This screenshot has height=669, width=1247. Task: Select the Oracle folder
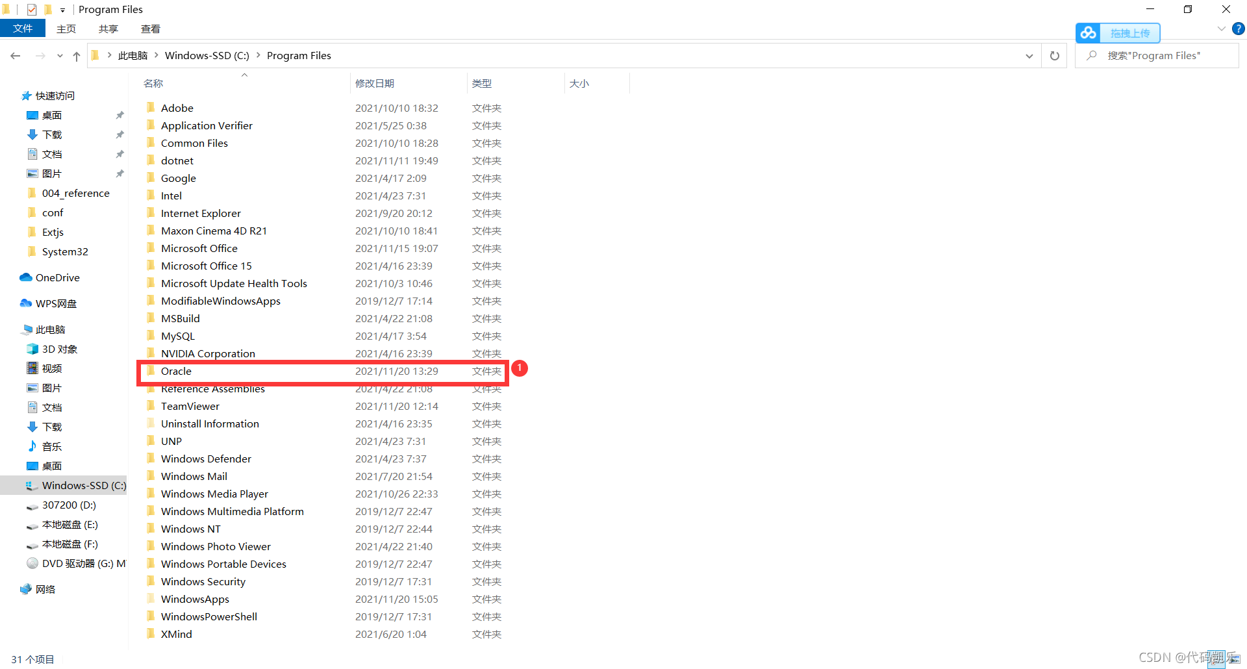[x=323, y=371]
